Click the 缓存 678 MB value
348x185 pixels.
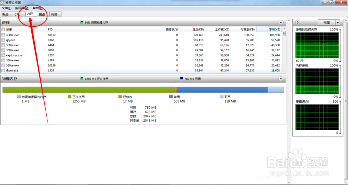pos(150,112)
